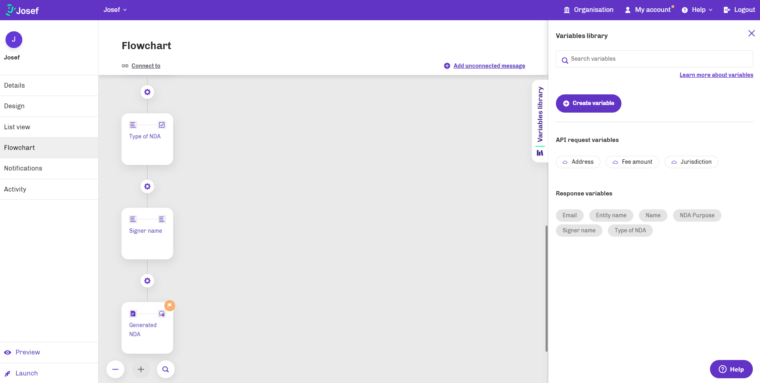Click the gear node above Type of NDA
Viewport: 760px width, 383px height.
[x=147, y=92]
